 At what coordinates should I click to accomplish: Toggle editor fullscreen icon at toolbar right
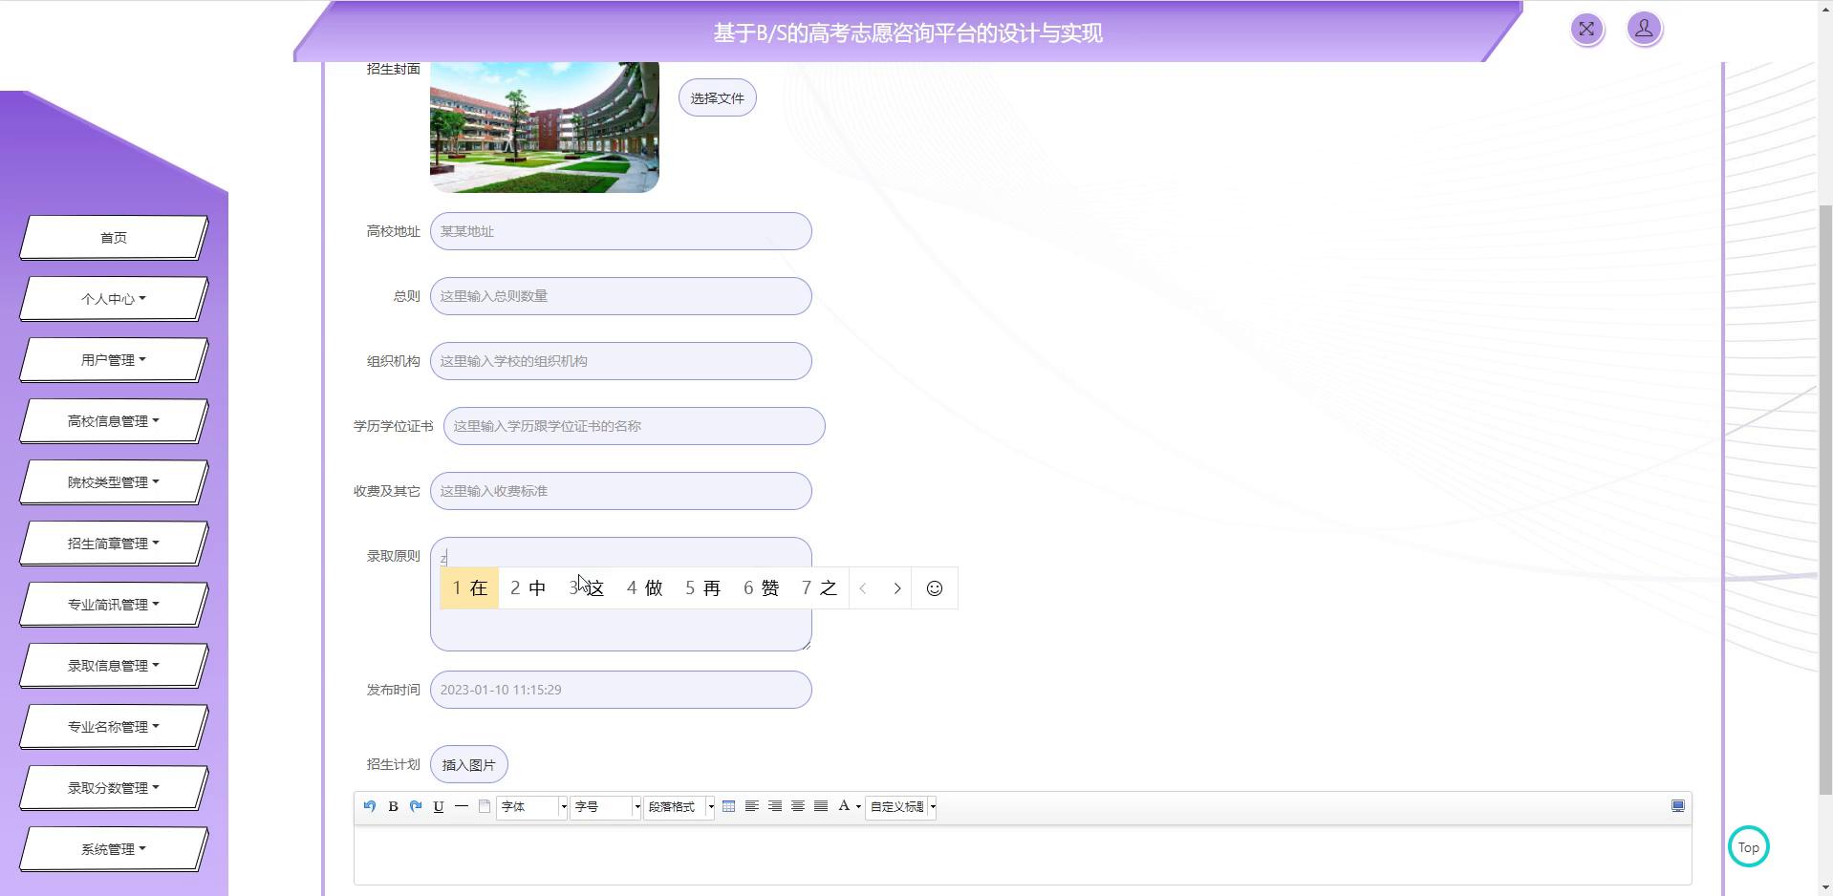pyautogui.click(x=1677, y=806)
